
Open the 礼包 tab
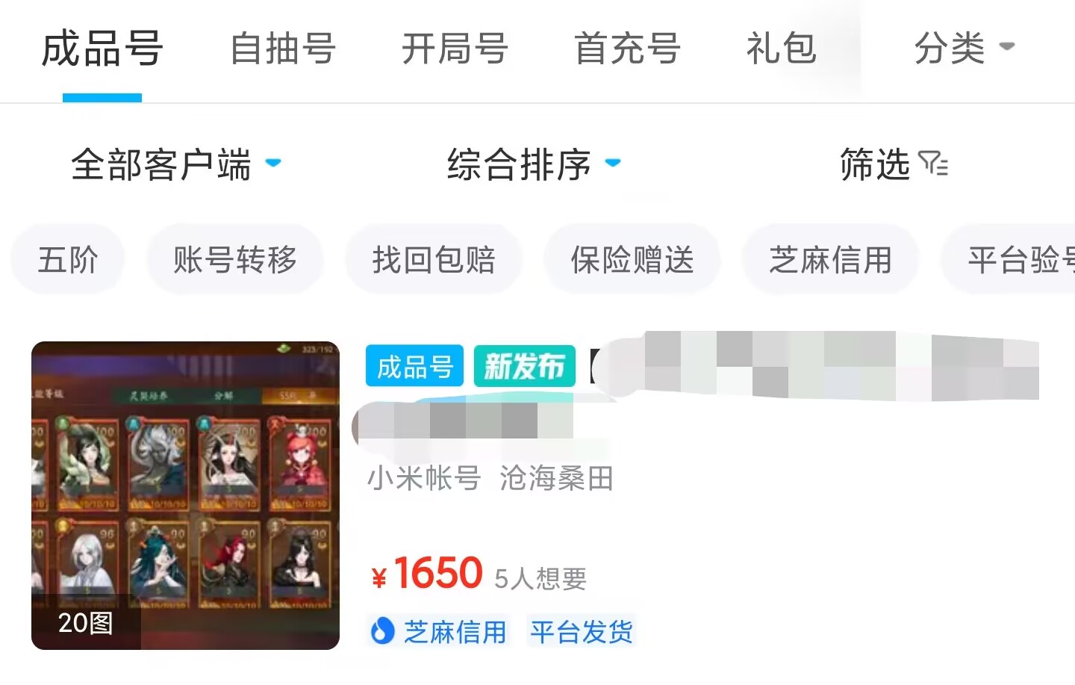(x=781, y=49)
